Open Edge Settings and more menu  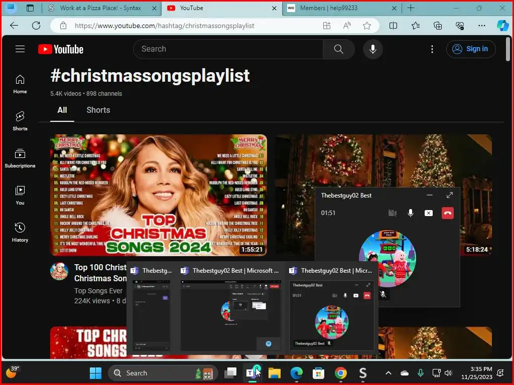[x=481, y=26]
